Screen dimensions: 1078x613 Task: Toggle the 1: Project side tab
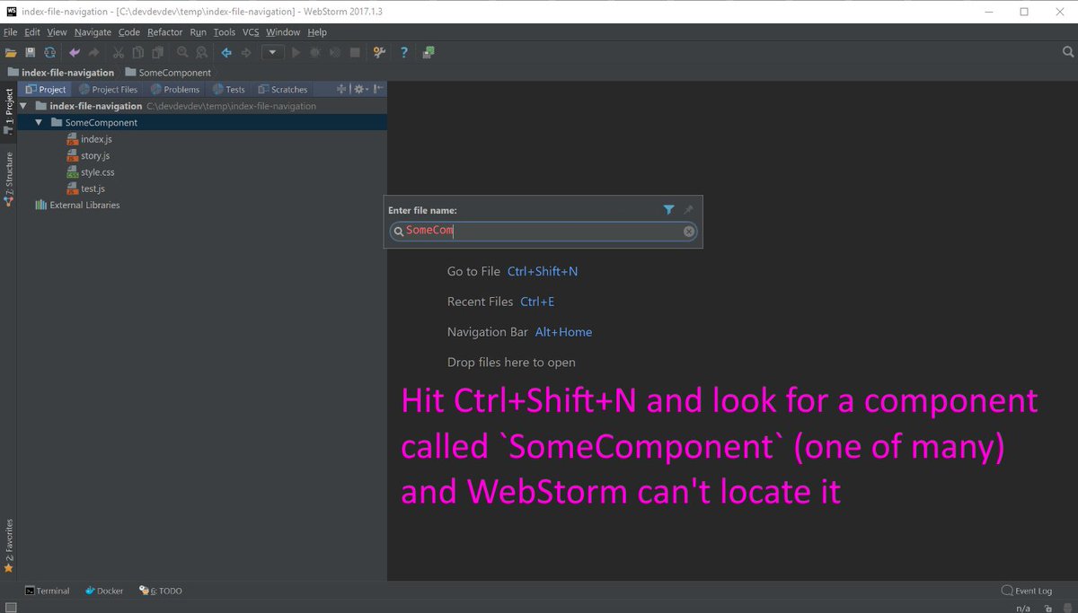8,111
